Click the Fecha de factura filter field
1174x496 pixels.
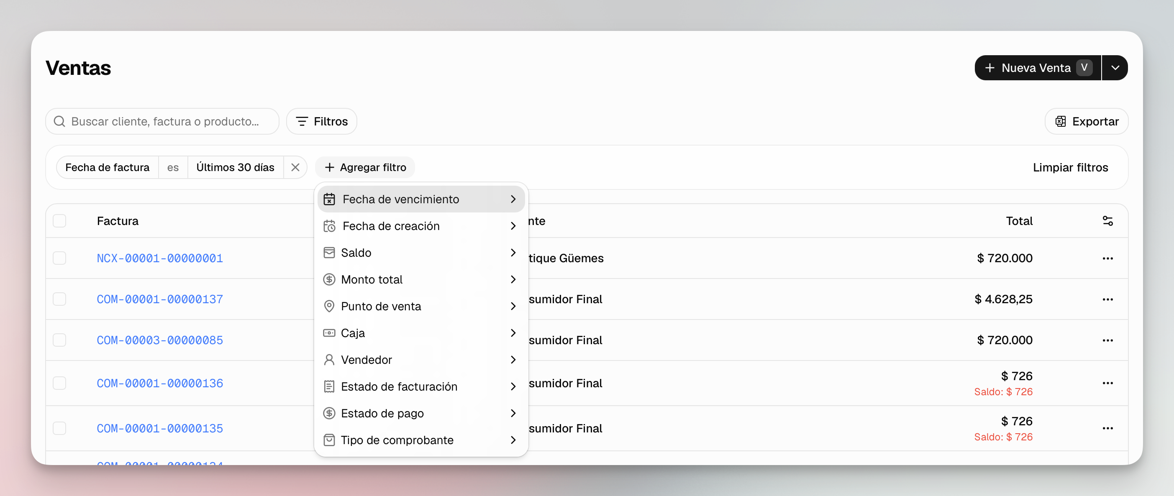click(x=107, y=167)
